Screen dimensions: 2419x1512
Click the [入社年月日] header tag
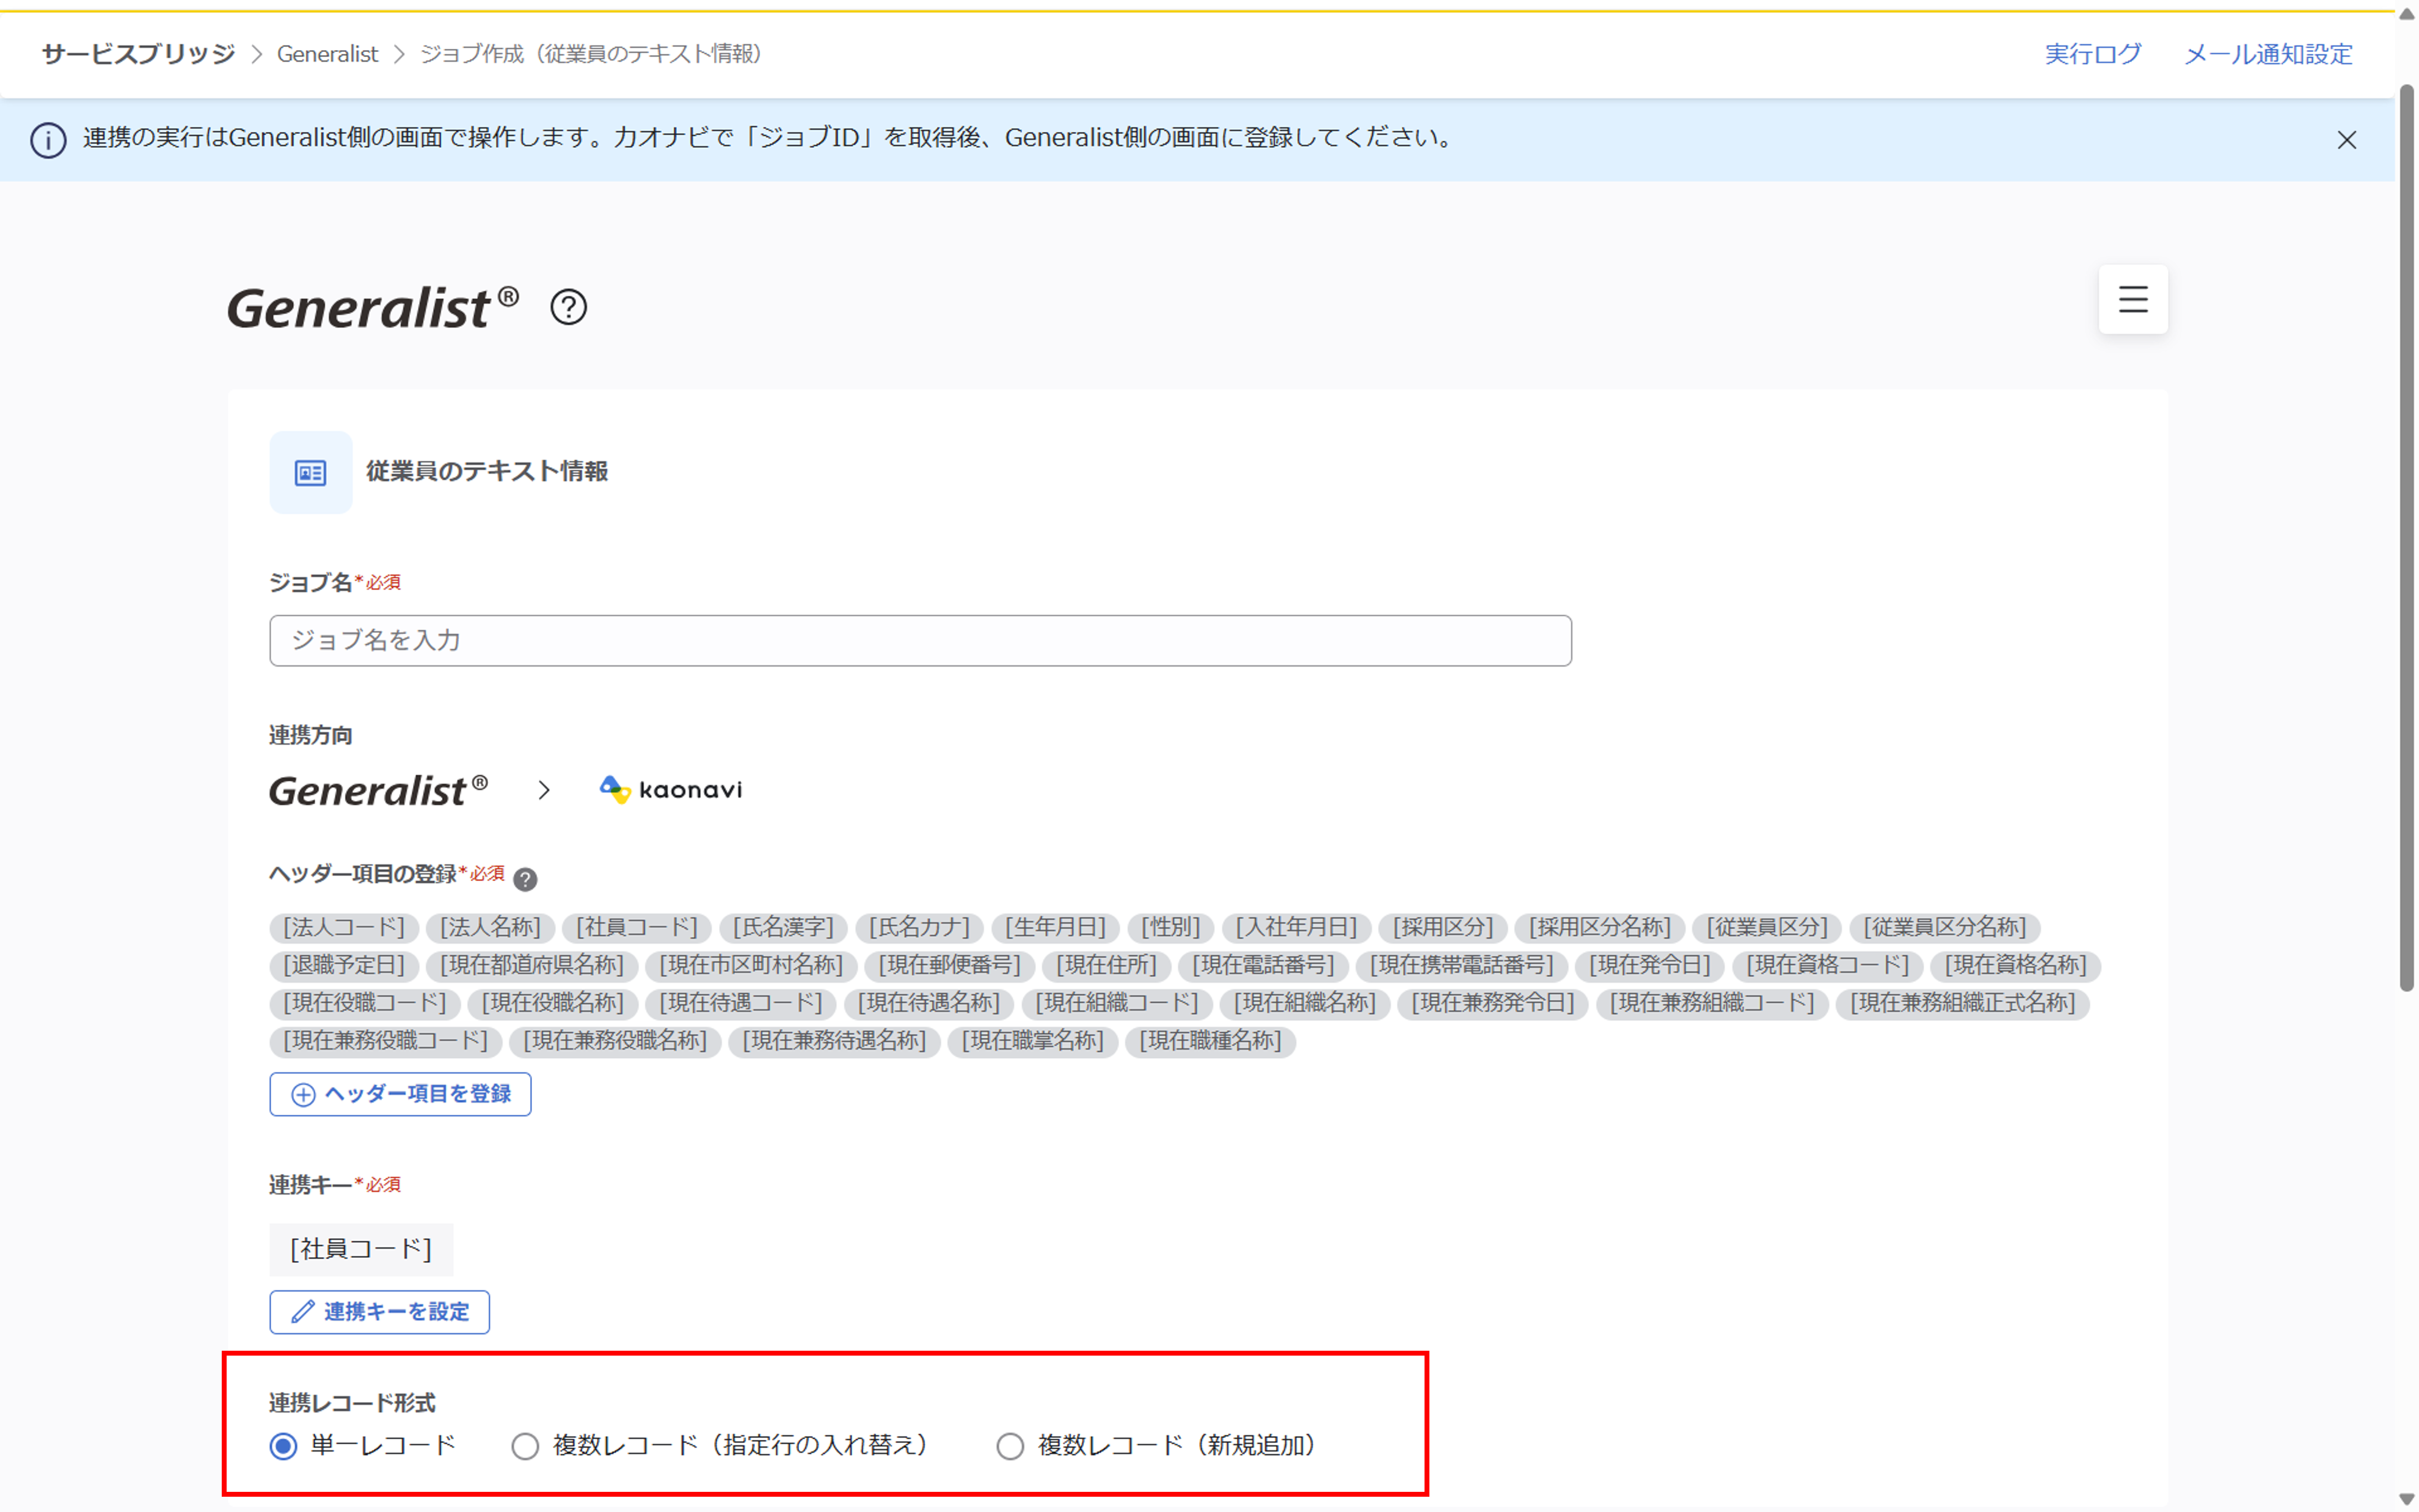coord(1296,927)
